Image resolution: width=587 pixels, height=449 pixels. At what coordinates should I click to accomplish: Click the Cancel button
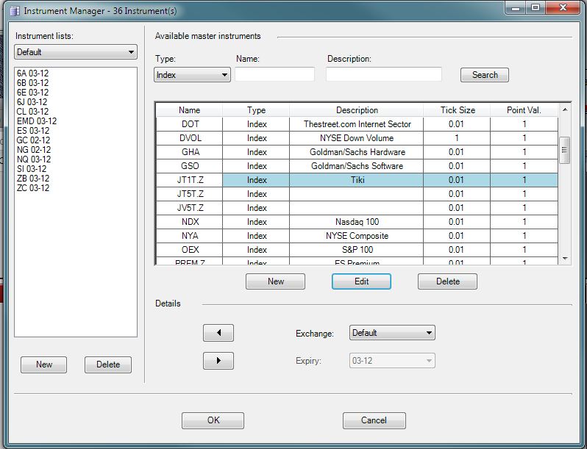(374, 420)
